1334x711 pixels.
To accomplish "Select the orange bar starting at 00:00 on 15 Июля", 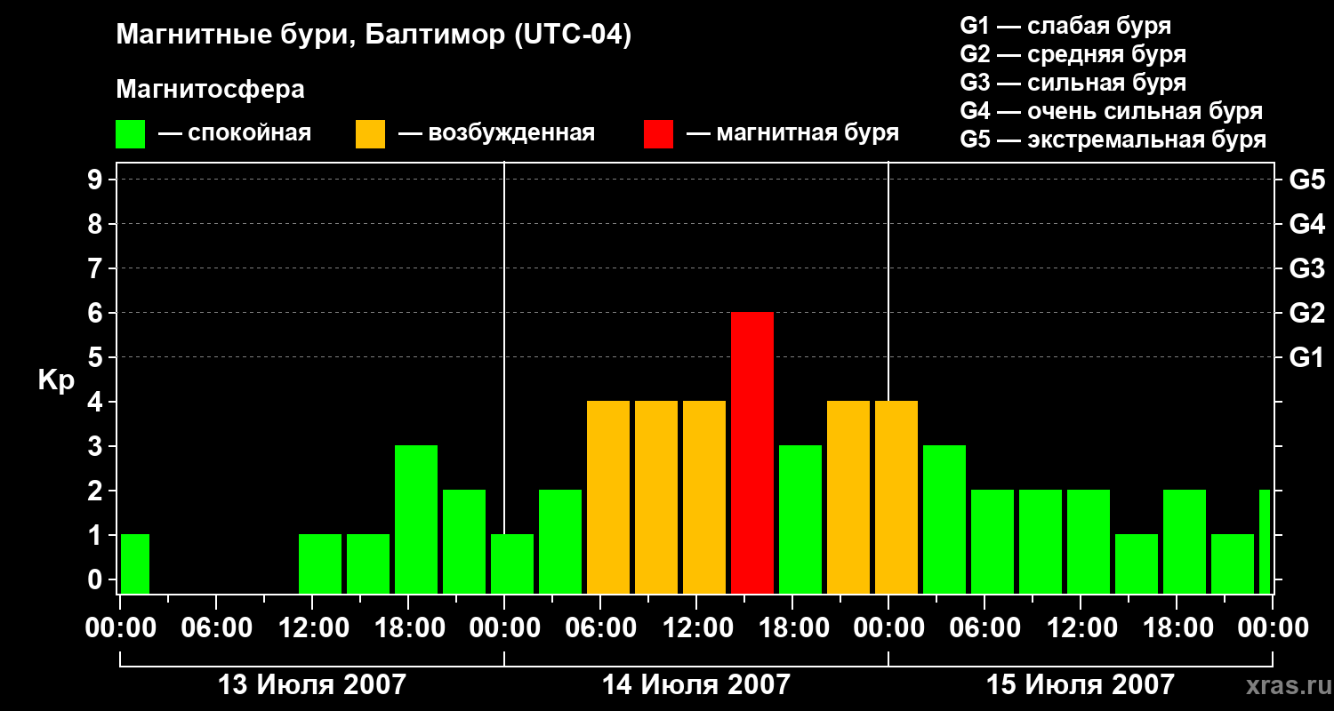I will [896, 498].
